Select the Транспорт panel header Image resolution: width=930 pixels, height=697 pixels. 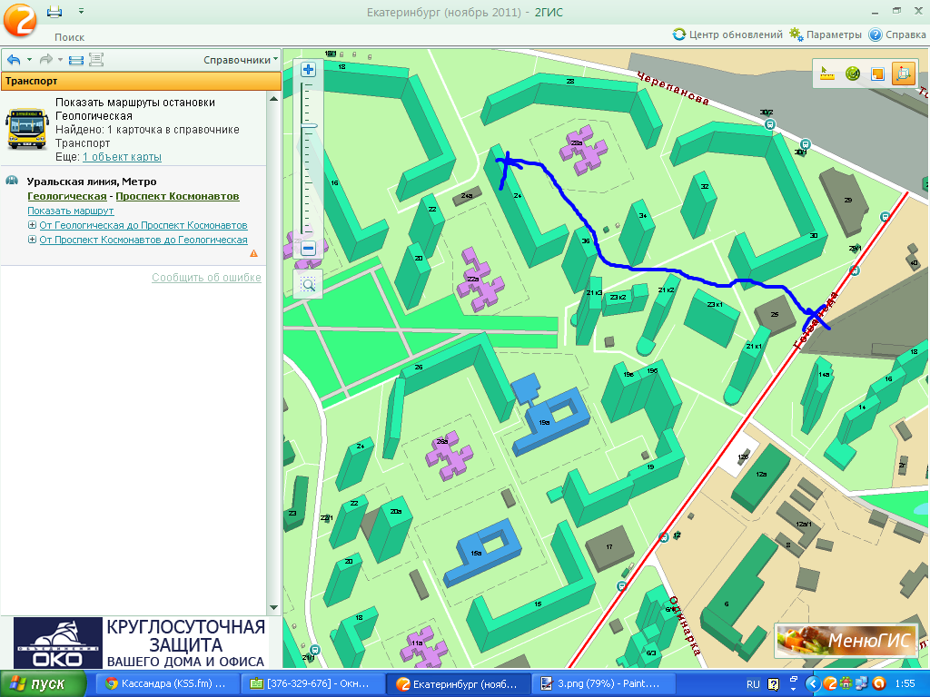[x=141, y=81]
